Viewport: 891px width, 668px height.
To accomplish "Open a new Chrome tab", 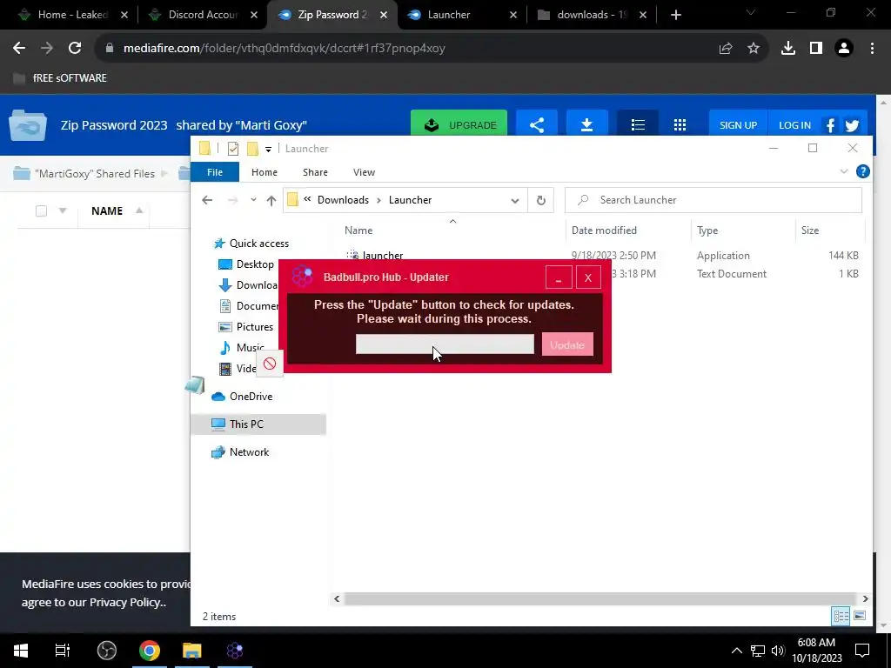I will pos(675,15).
